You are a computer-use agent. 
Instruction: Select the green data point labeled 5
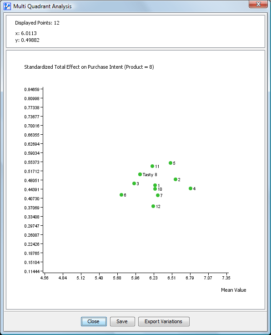(171, 163)
